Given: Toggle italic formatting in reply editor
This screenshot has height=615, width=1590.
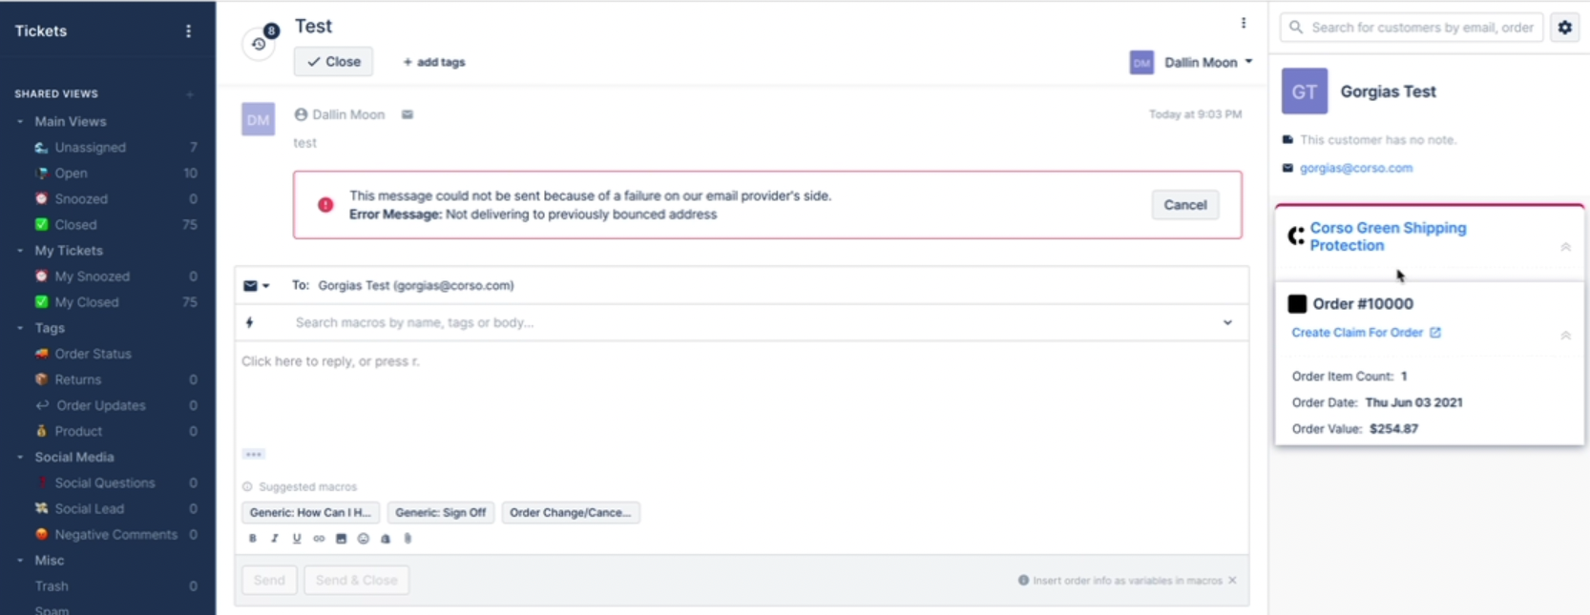Looking at the screenshot, I should tap(275, 539).
